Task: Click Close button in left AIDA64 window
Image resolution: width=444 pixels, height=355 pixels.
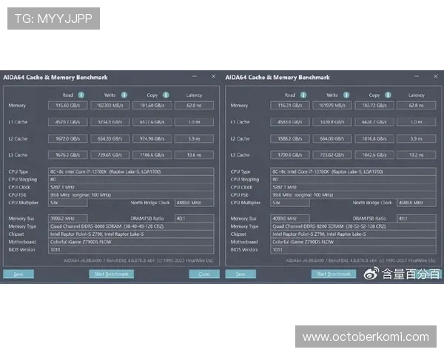Action: click(204, 274)
